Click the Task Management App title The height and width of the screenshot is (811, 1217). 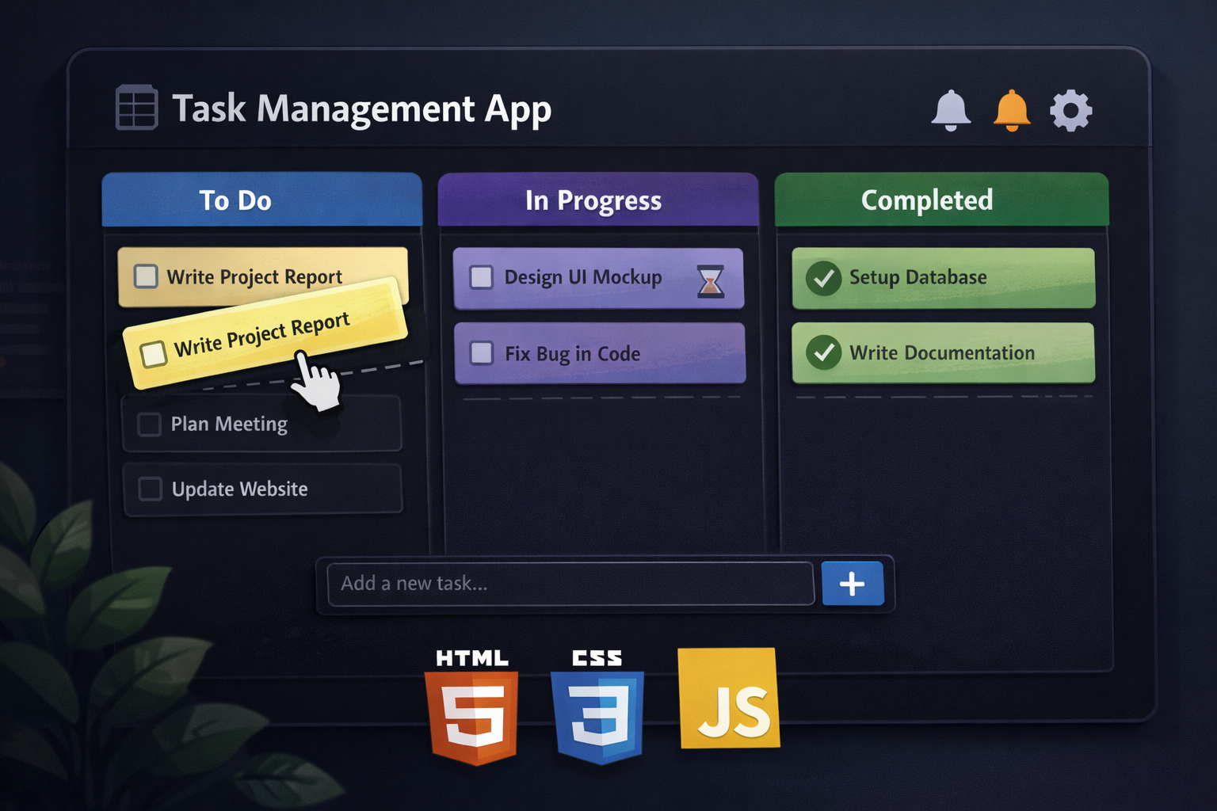pos(361,109)
